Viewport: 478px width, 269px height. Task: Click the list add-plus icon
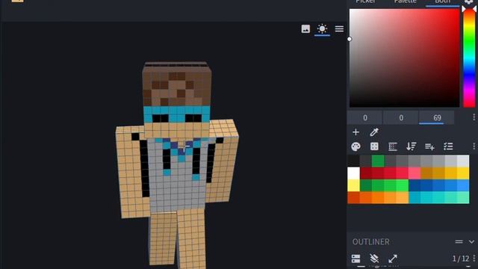429,146
